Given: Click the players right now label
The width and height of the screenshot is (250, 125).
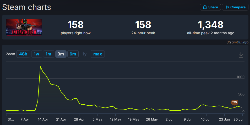Looking at the screenshot, I should tap(75, 33).
